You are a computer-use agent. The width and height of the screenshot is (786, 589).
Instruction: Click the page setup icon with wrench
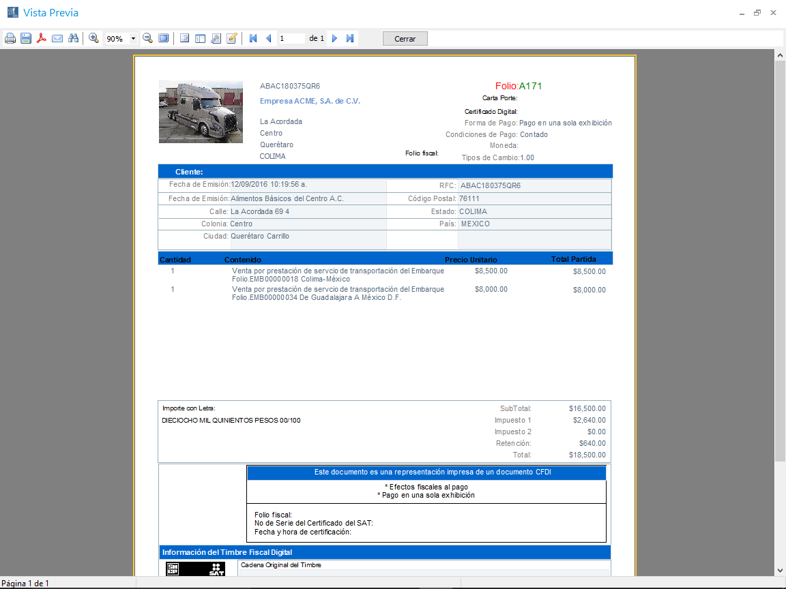click(x=216, y=39)
